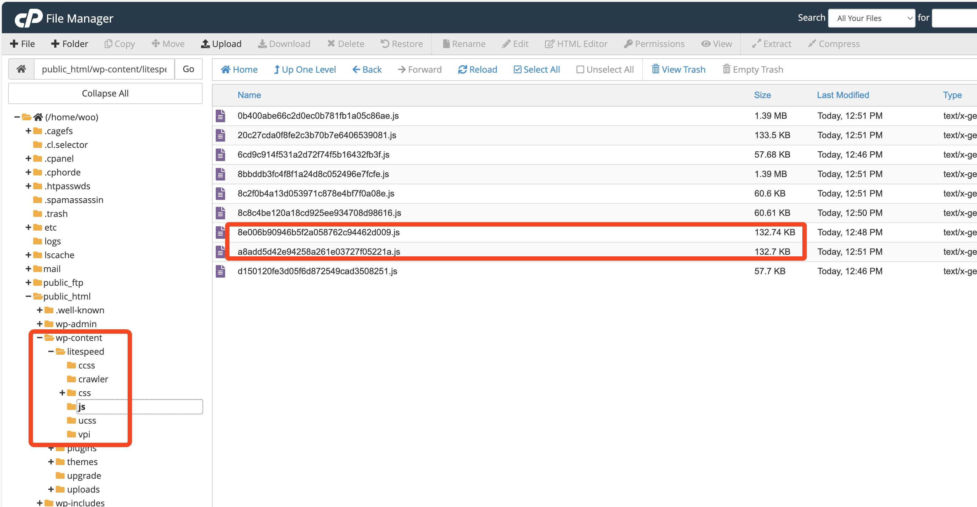The width and height of the screenshot is (977, 507).
Task: Select the js folder in tree
Action: click(82, 407)
